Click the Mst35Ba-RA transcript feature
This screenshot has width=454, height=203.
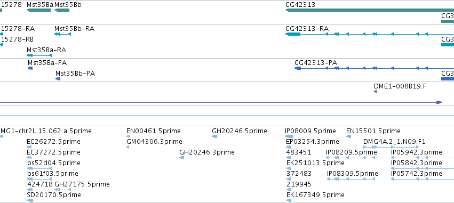(x=39, y=55)
